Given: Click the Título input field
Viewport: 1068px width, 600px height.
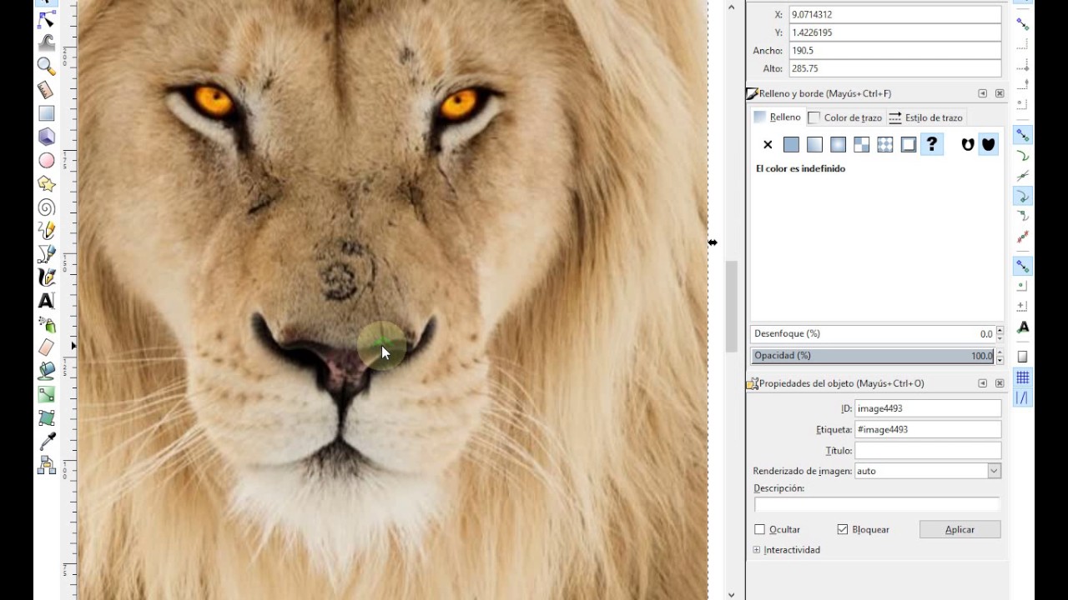Looking at the screenshot, I should [928, 450].
